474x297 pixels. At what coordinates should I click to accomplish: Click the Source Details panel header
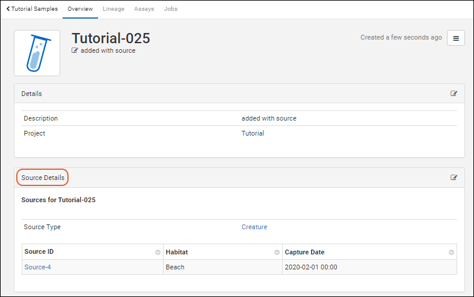tap(43, 178)
